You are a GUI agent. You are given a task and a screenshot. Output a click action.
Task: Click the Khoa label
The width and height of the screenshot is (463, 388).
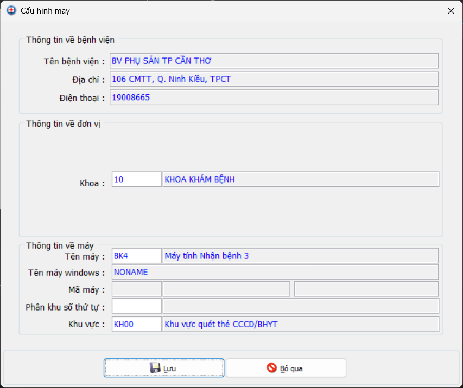[x=92, y=183]
